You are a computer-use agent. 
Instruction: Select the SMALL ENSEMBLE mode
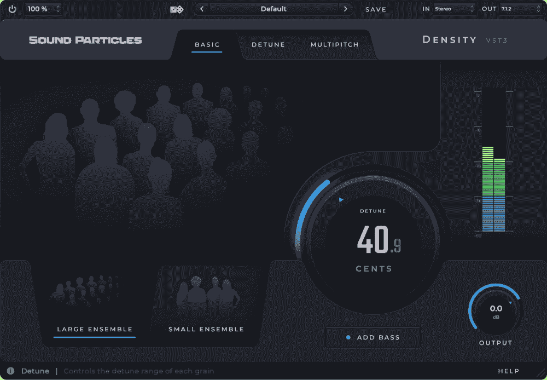205,329
